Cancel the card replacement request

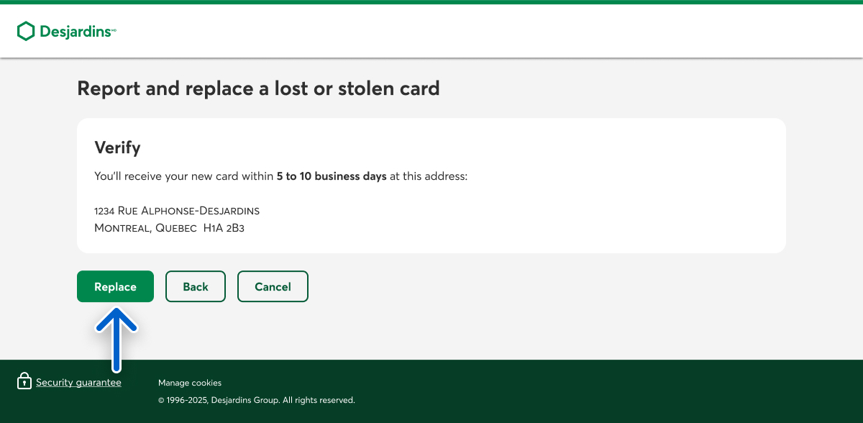click(273, 286)
